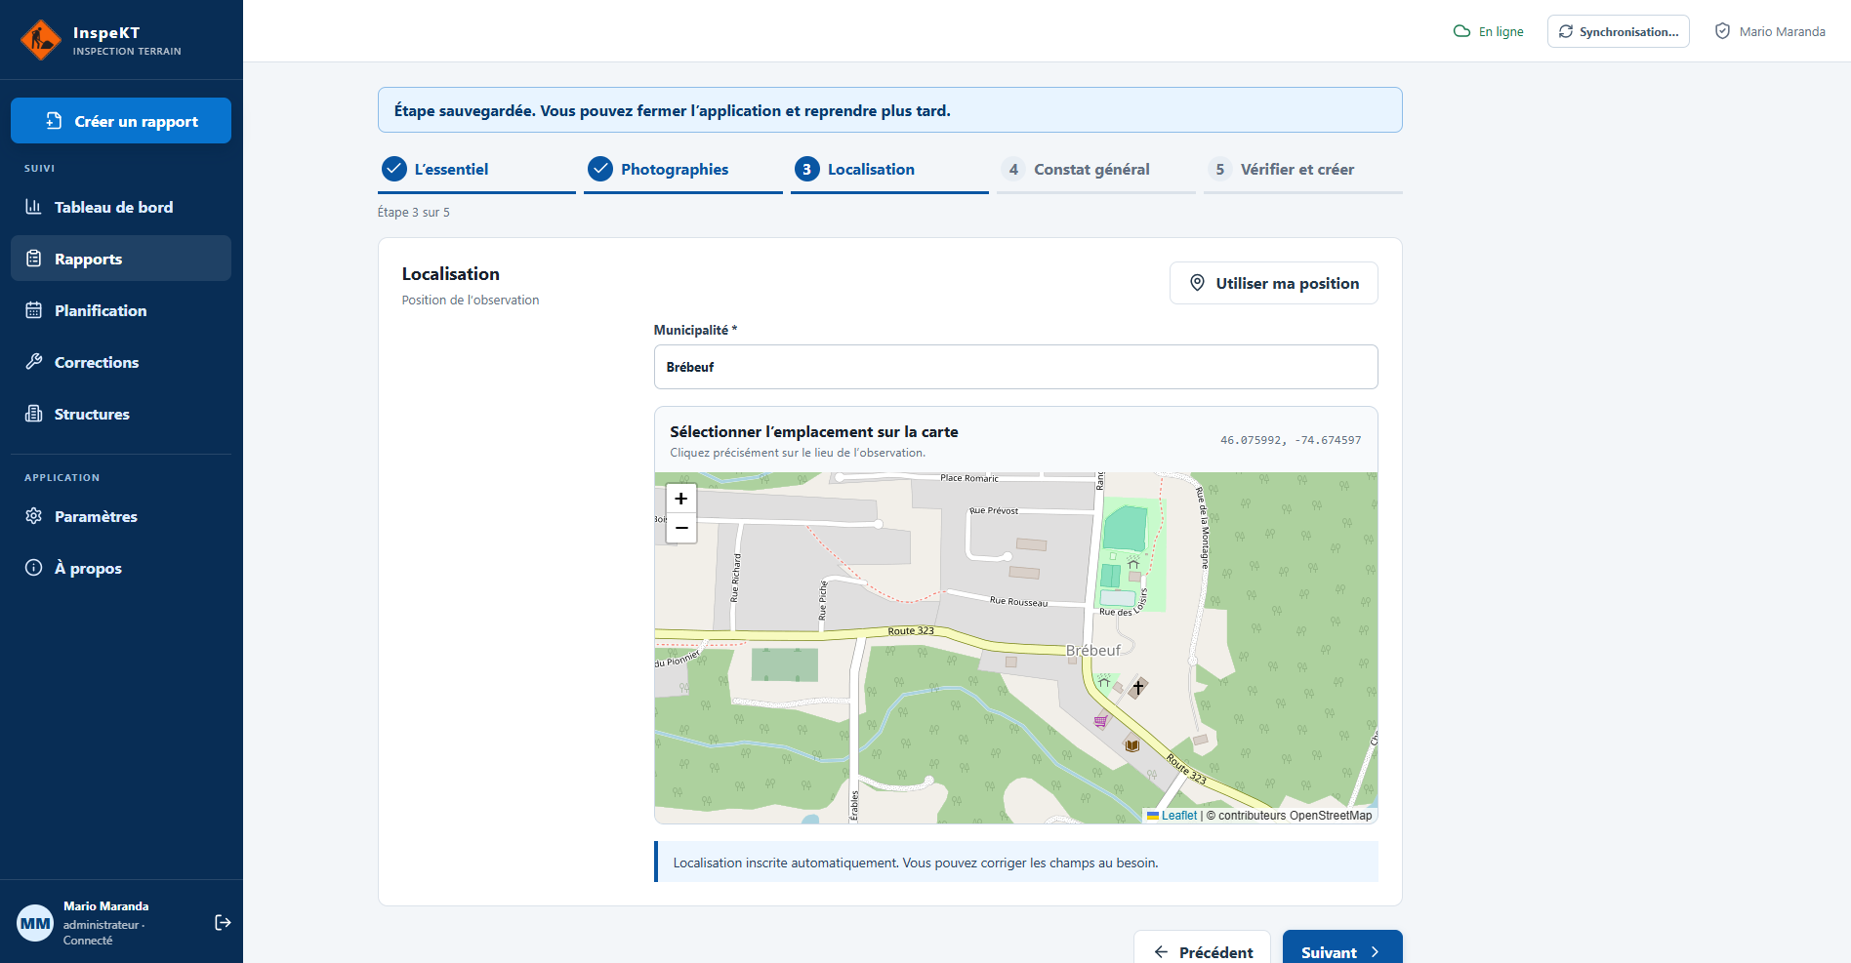Zoom in on the map
Viewport: 1851px width, 963px height.
681,499
